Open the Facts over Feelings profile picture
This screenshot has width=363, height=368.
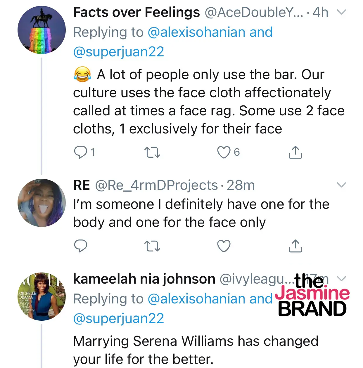pyautogui.click(x=42, y=30)
